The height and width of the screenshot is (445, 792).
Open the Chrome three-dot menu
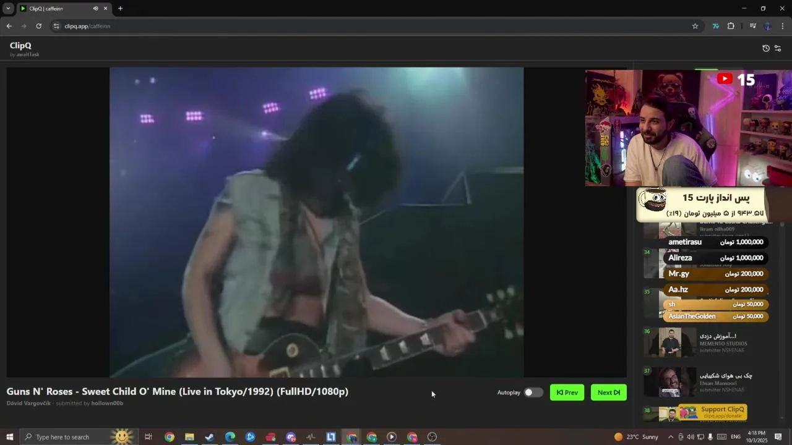click(x=783, y=26)
